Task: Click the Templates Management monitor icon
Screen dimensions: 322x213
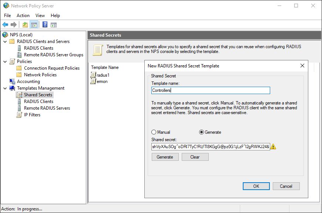Action: click(x=12, y=88)
